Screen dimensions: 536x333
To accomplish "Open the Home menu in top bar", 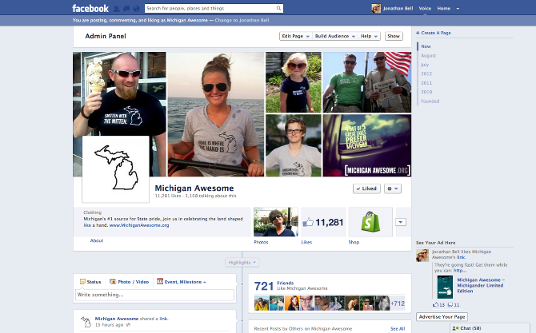I will tap(445, 9).
